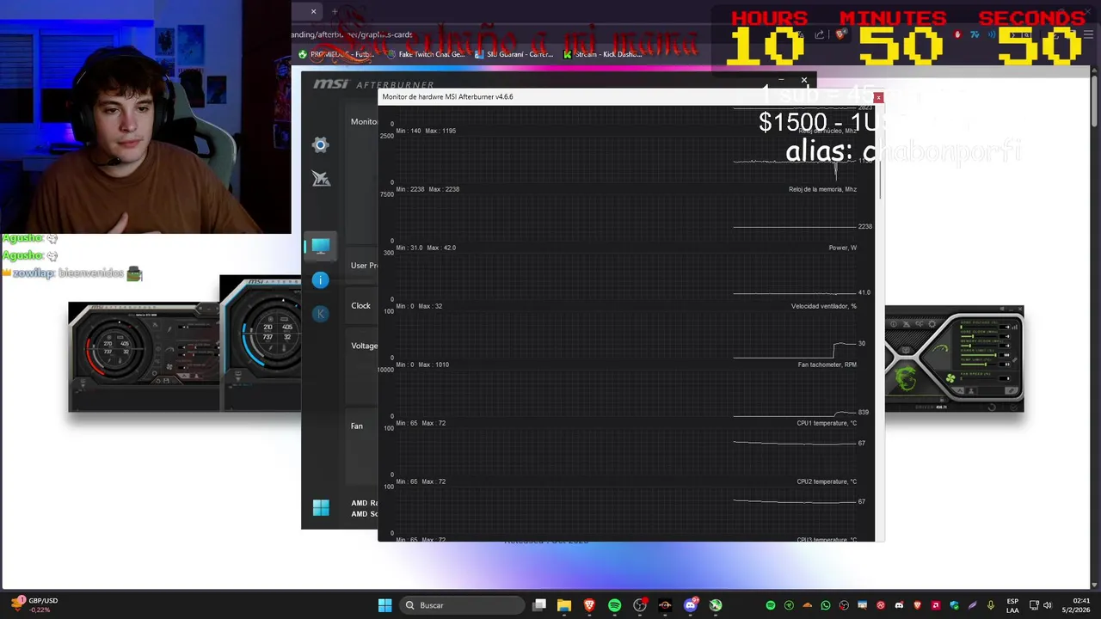This screenshot has height=619, width=1101.
Task: Click the 'Min : 2238 Max : 2238' text
Action: point(427,189)
